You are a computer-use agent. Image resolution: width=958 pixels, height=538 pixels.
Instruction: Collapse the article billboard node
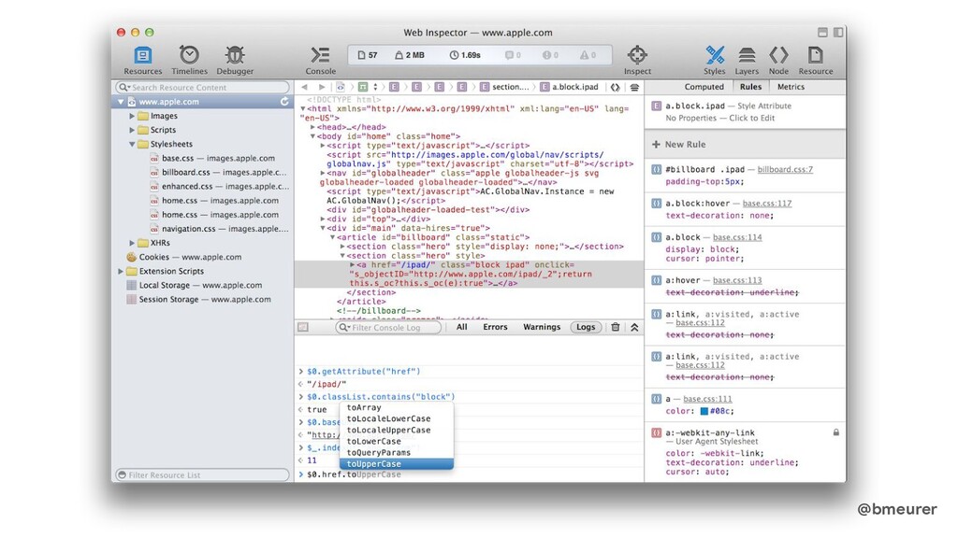(332, 237)
